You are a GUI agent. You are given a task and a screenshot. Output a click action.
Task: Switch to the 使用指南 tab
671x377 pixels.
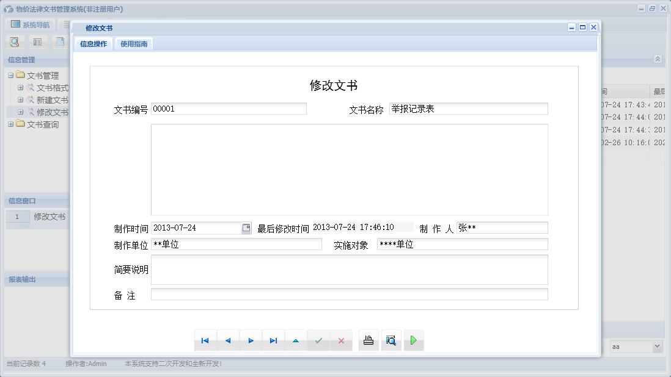(x=134, y=44)
